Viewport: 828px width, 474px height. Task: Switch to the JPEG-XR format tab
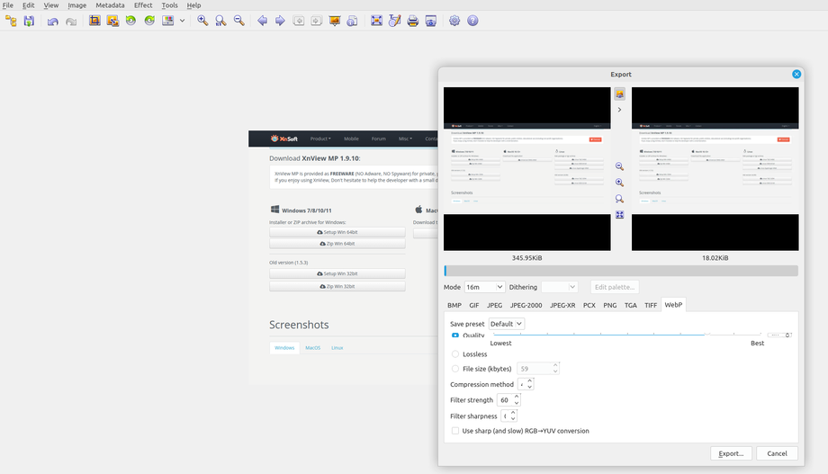point(562,305)
